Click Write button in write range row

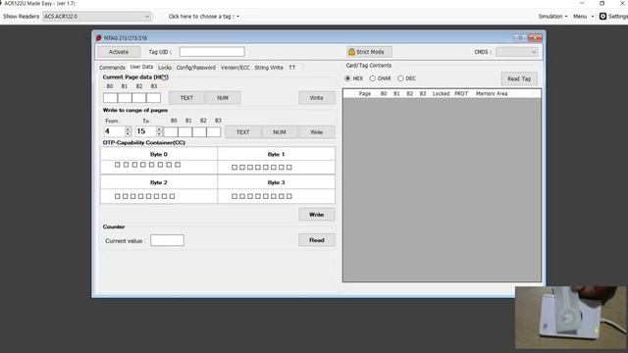tap(316, 132)
